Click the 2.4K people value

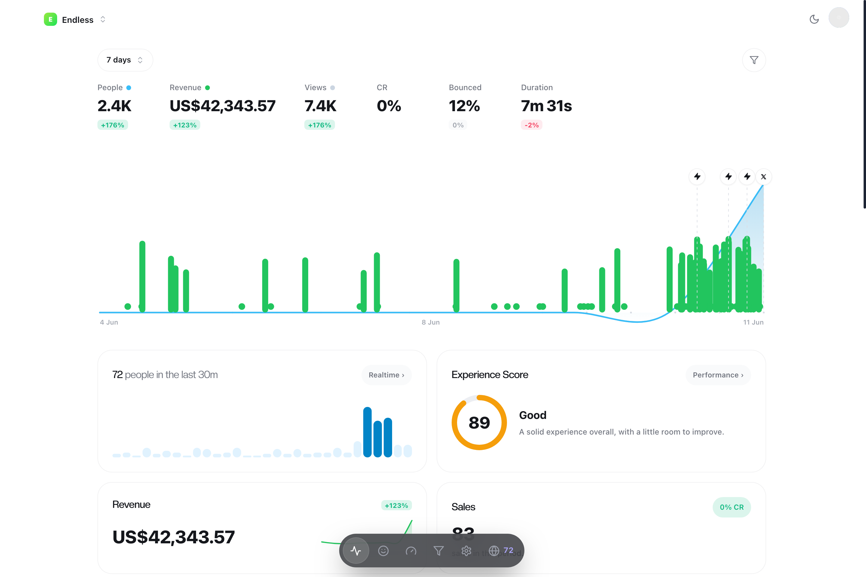click(x=114, y=106)
